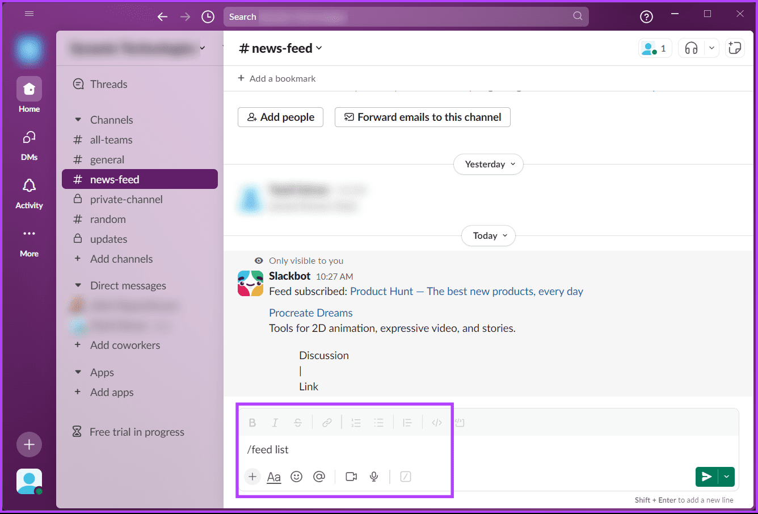Collapse the Channels section
The width and height of the screenshot is (758, 514).
click(78, 120)
